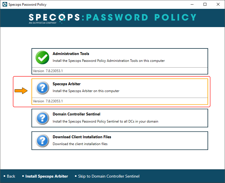The width and height of the screenshot is (225, 183).
Task: Click the Domain Controller Sentinel question mark icon
Action: [42, 118]
